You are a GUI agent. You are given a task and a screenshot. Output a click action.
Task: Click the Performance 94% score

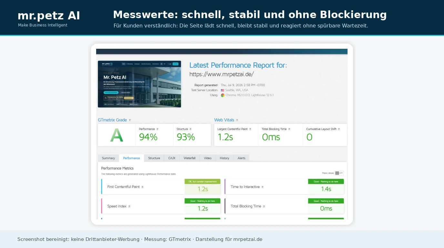pyautogui.click(x=148, y=137)
